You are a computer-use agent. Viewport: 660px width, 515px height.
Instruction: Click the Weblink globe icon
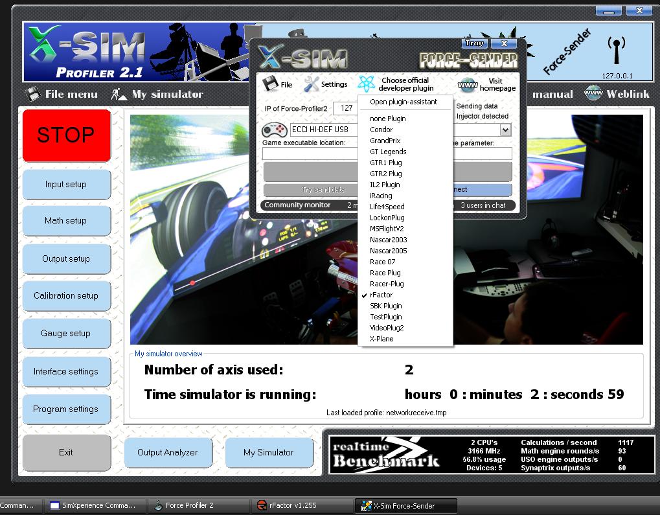(x=593, y=94)
